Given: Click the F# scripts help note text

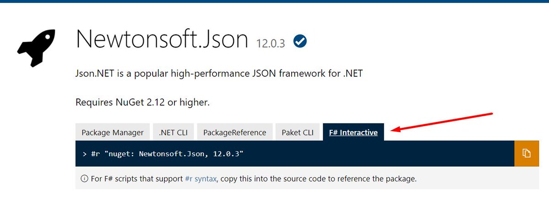Looking at the screenshot, I should tap(254, 178).
